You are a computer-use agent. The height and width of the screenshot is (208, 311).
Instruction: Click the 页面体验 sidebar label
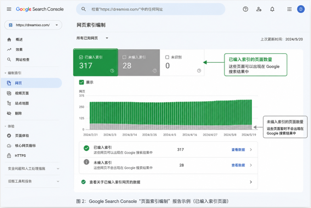pos(22,135)
